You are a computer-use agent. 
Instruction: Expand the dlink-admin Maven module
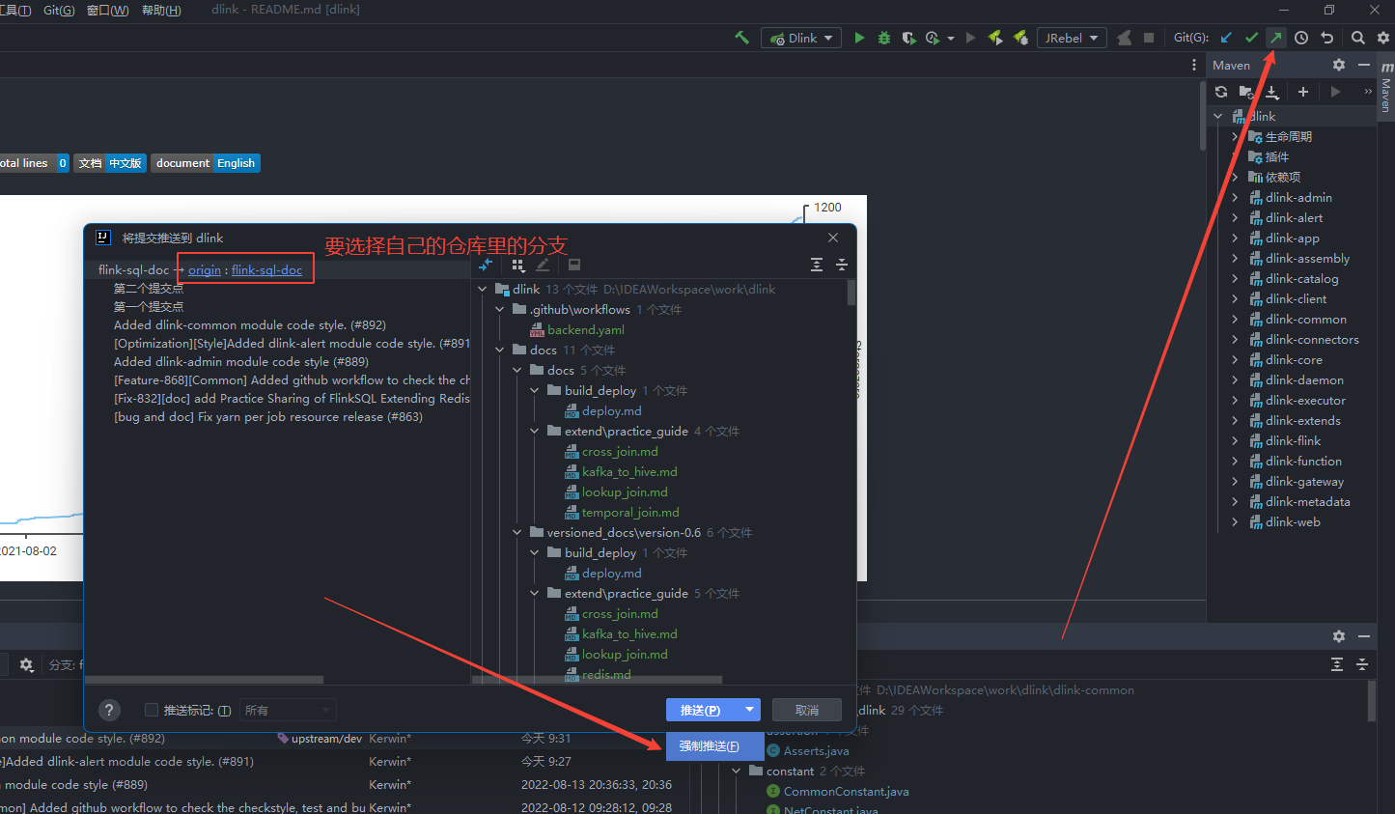click(1235, 197)
